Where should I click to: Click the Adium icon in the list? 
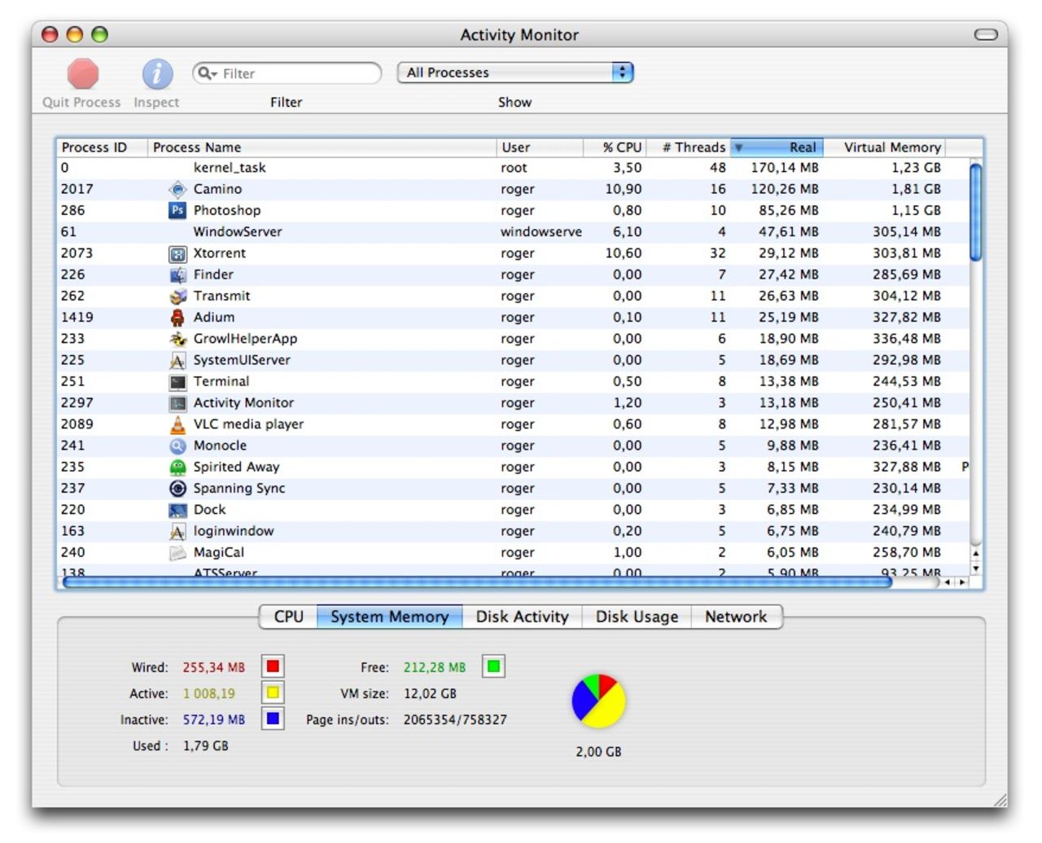click(177, 318)
